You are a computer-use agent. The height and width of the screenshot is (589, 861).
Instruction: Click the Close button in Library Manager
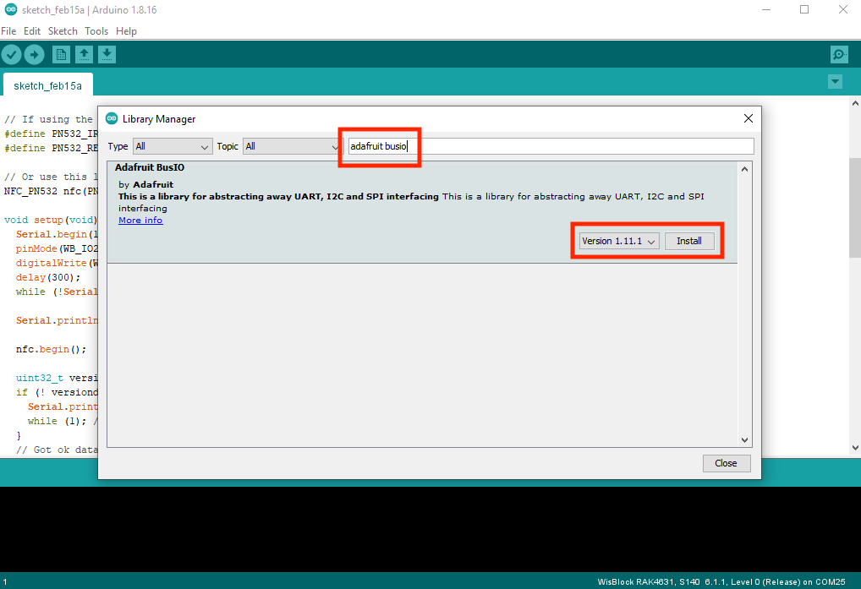tap(726, 463)
